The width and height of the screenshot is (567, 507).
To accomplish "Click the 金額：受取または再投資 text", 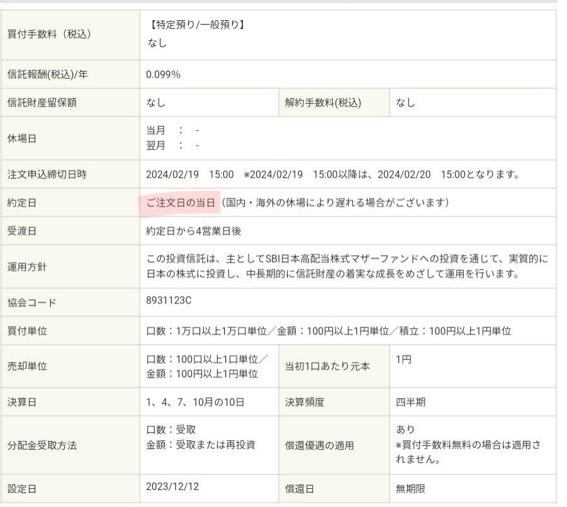I will [201, 445].
